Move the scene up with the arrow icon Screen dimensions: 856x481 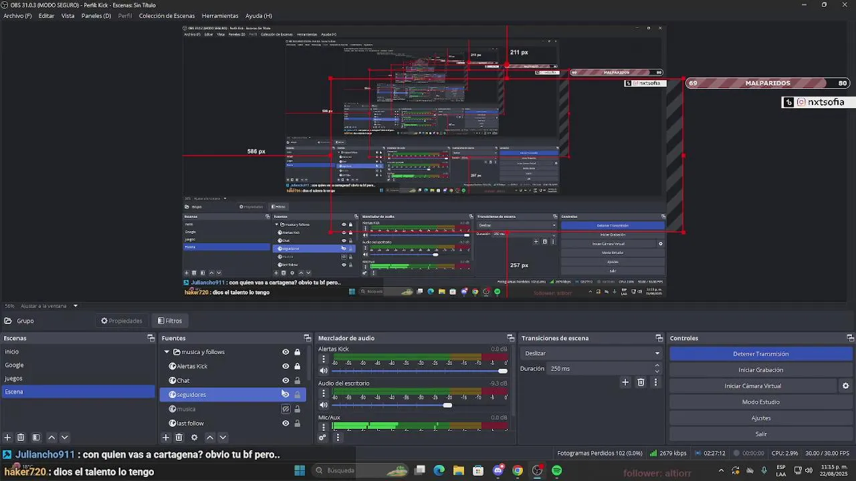pyautogui.click(x=51, y=438)
